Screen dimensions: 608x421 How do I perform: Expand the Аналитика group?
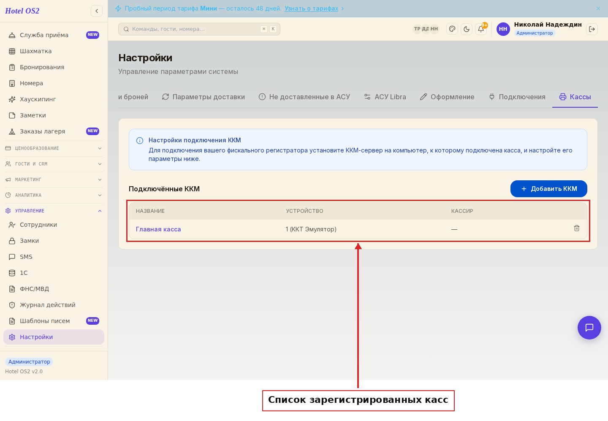[x=54, y=195]
